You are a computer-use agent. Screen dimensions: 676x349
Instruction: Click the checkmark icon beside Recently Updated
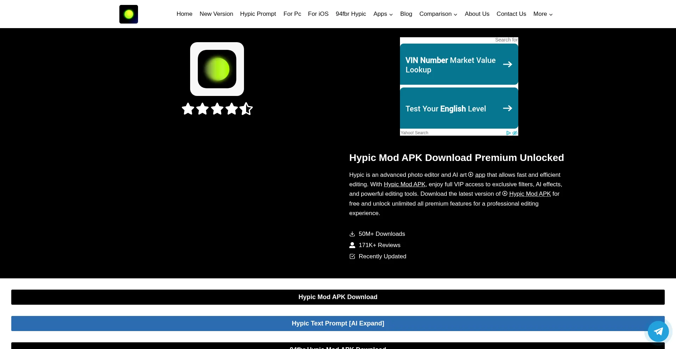[352, 257]
